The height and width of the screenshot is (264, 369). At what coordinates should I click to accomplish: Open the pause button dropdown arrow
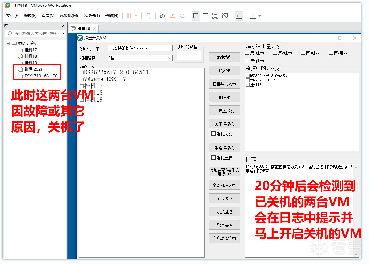pos(136,16)
